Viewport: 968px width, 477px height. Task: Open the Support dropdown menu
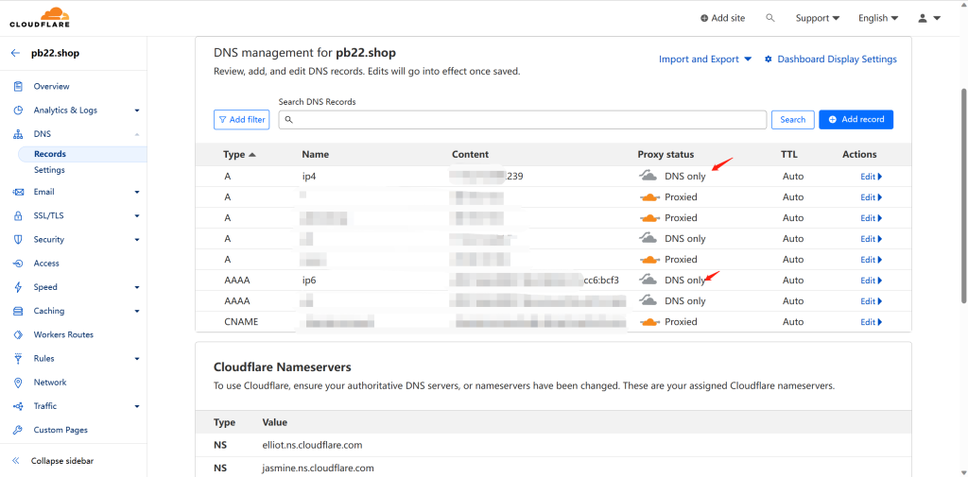[818, 18]
